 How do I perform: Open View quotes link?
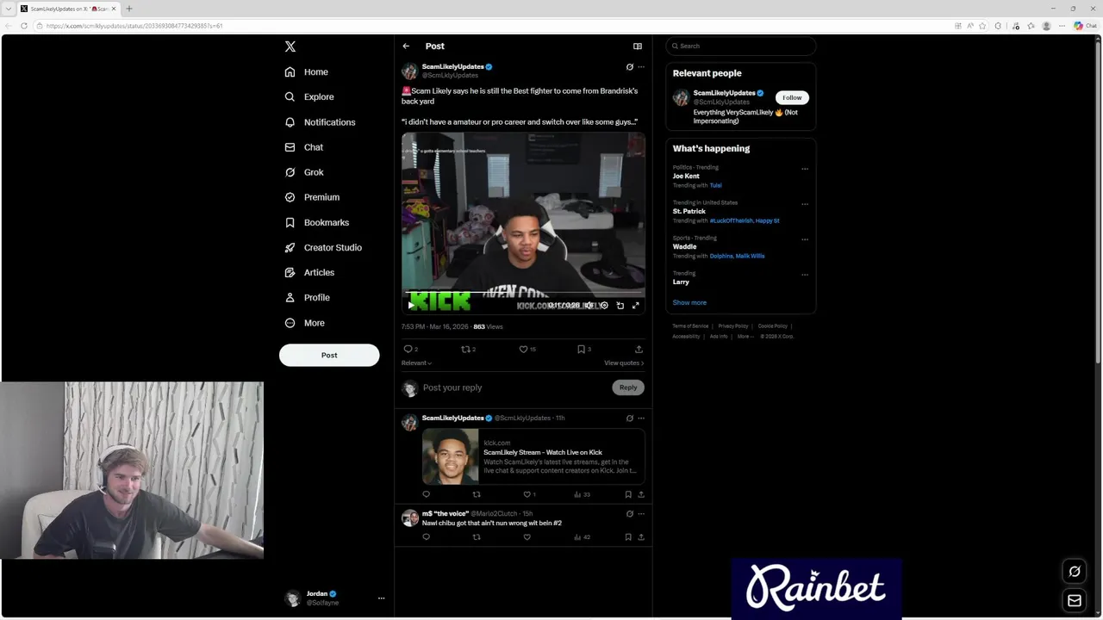(624, 363)
